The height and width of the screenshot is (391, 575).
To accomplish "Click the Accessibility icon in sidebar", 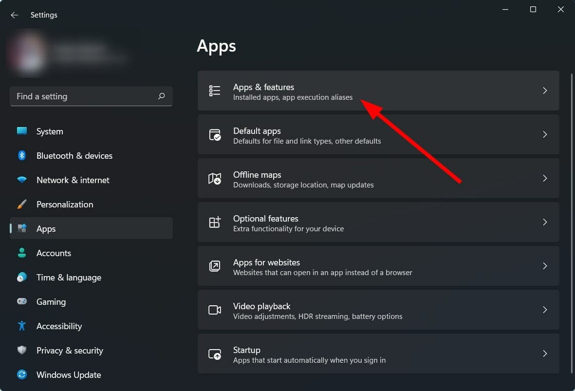I will coord(22,326).
